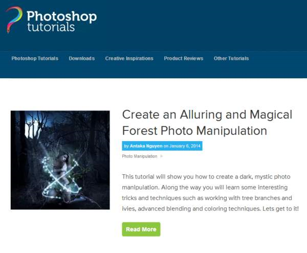Go to the Downloads navigation item
This screenshot has width=307, height=253.
(82, 58)
